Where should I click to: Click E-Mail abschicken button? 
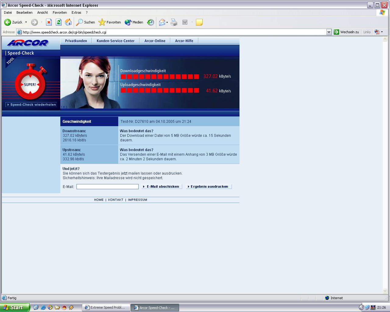[162, 186]
